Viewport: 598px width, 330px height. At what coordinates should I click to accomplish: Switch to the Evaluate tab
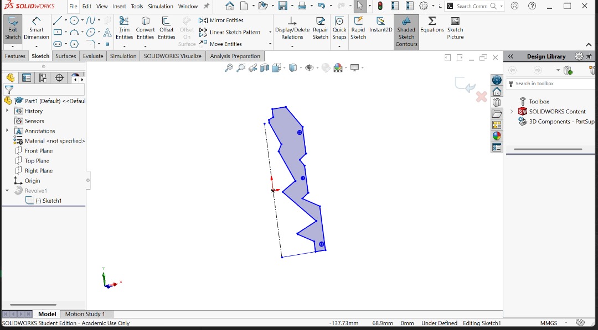pos(93,56)
